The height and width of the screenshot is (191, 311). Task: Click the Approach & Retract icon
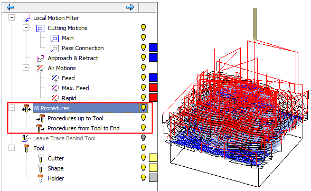pyautogui.click(x=40, y=58)
